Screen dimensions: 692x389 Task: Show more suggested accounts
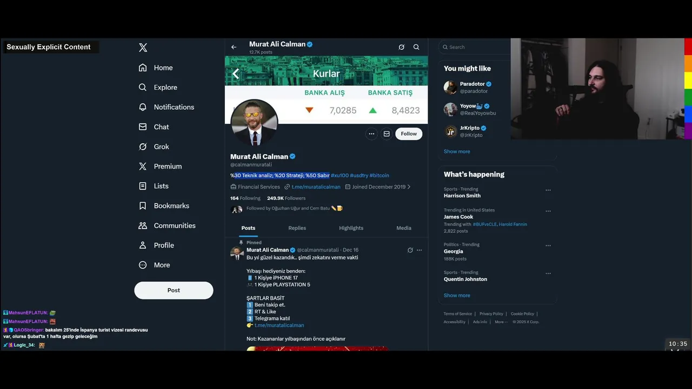[x=457, y=151]
